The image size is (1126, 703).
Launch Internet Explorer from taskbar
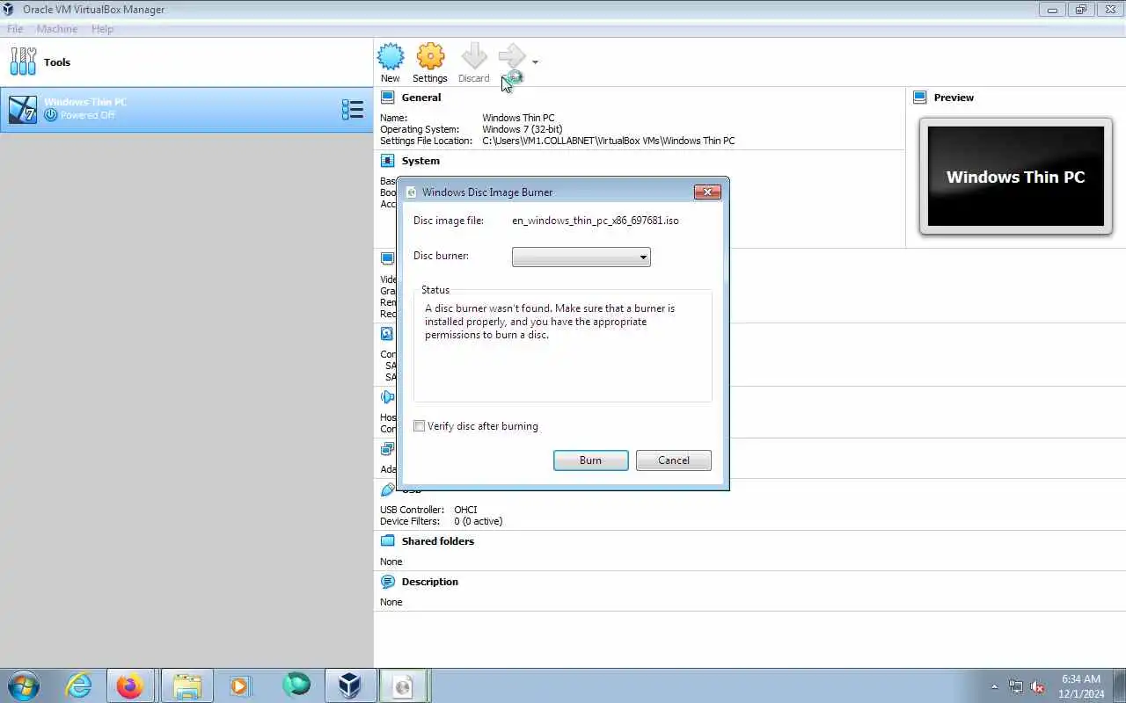[79, 685]
